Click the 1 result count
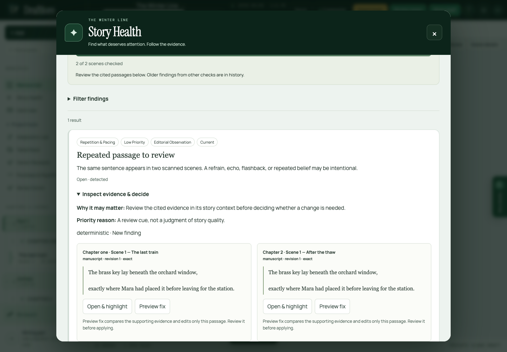This screenshot has width=507, height=352. coord(74,120)
